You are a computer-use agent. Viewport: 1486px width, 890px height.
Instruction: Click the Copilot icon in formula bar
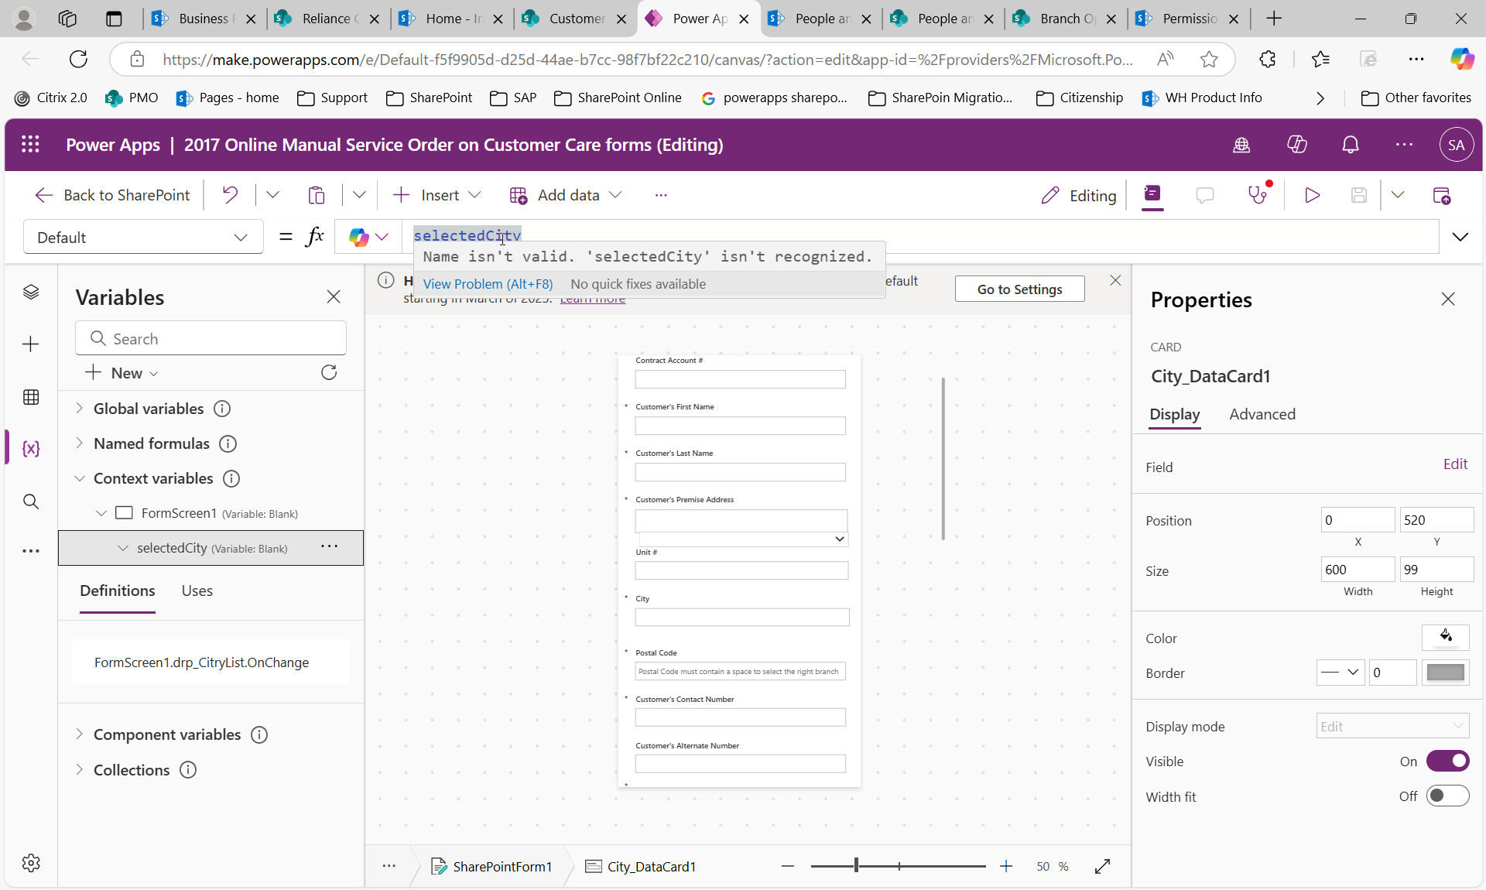358,237
